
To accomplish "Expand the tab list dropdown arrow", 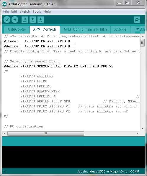I will point(138,29).
